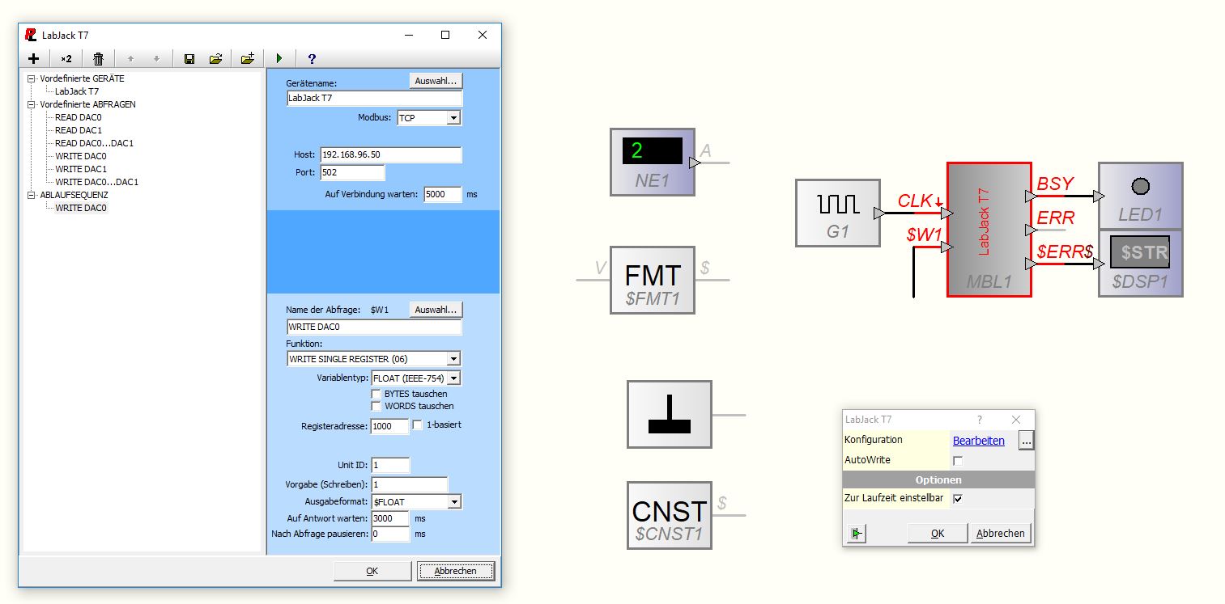
Task: Click the green pin icon in properties dialog
Action: coord(857,534)
